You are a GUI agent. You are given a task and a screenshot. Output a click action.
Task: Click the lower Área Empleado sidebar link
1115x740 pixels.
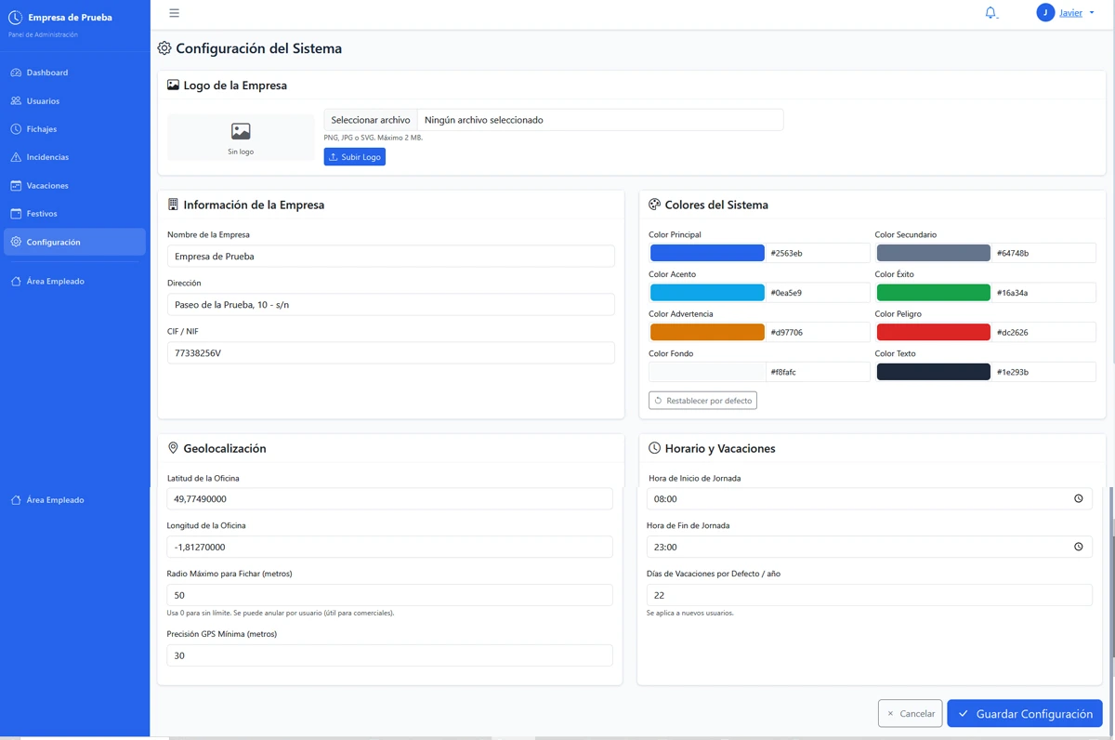coord(74,500)
